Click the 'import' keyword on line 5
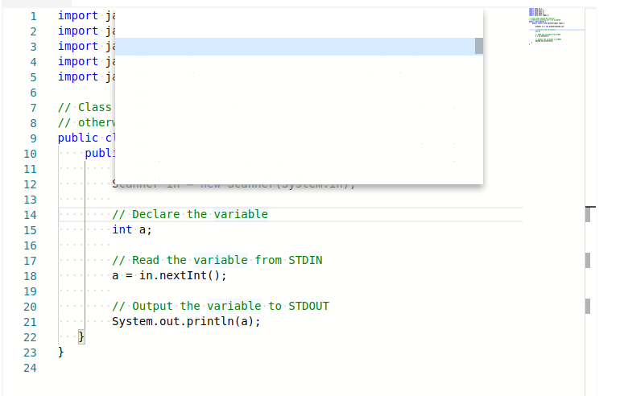This screenshot has height=396, width=620. (78, 77)
